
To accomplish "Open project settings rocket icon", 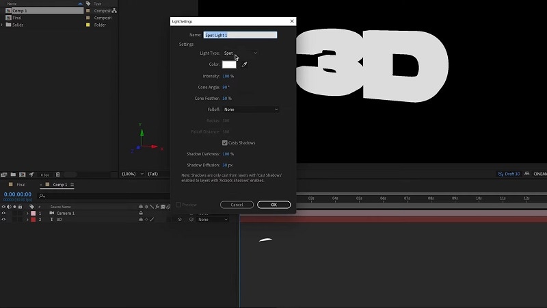I will point(31,175).
